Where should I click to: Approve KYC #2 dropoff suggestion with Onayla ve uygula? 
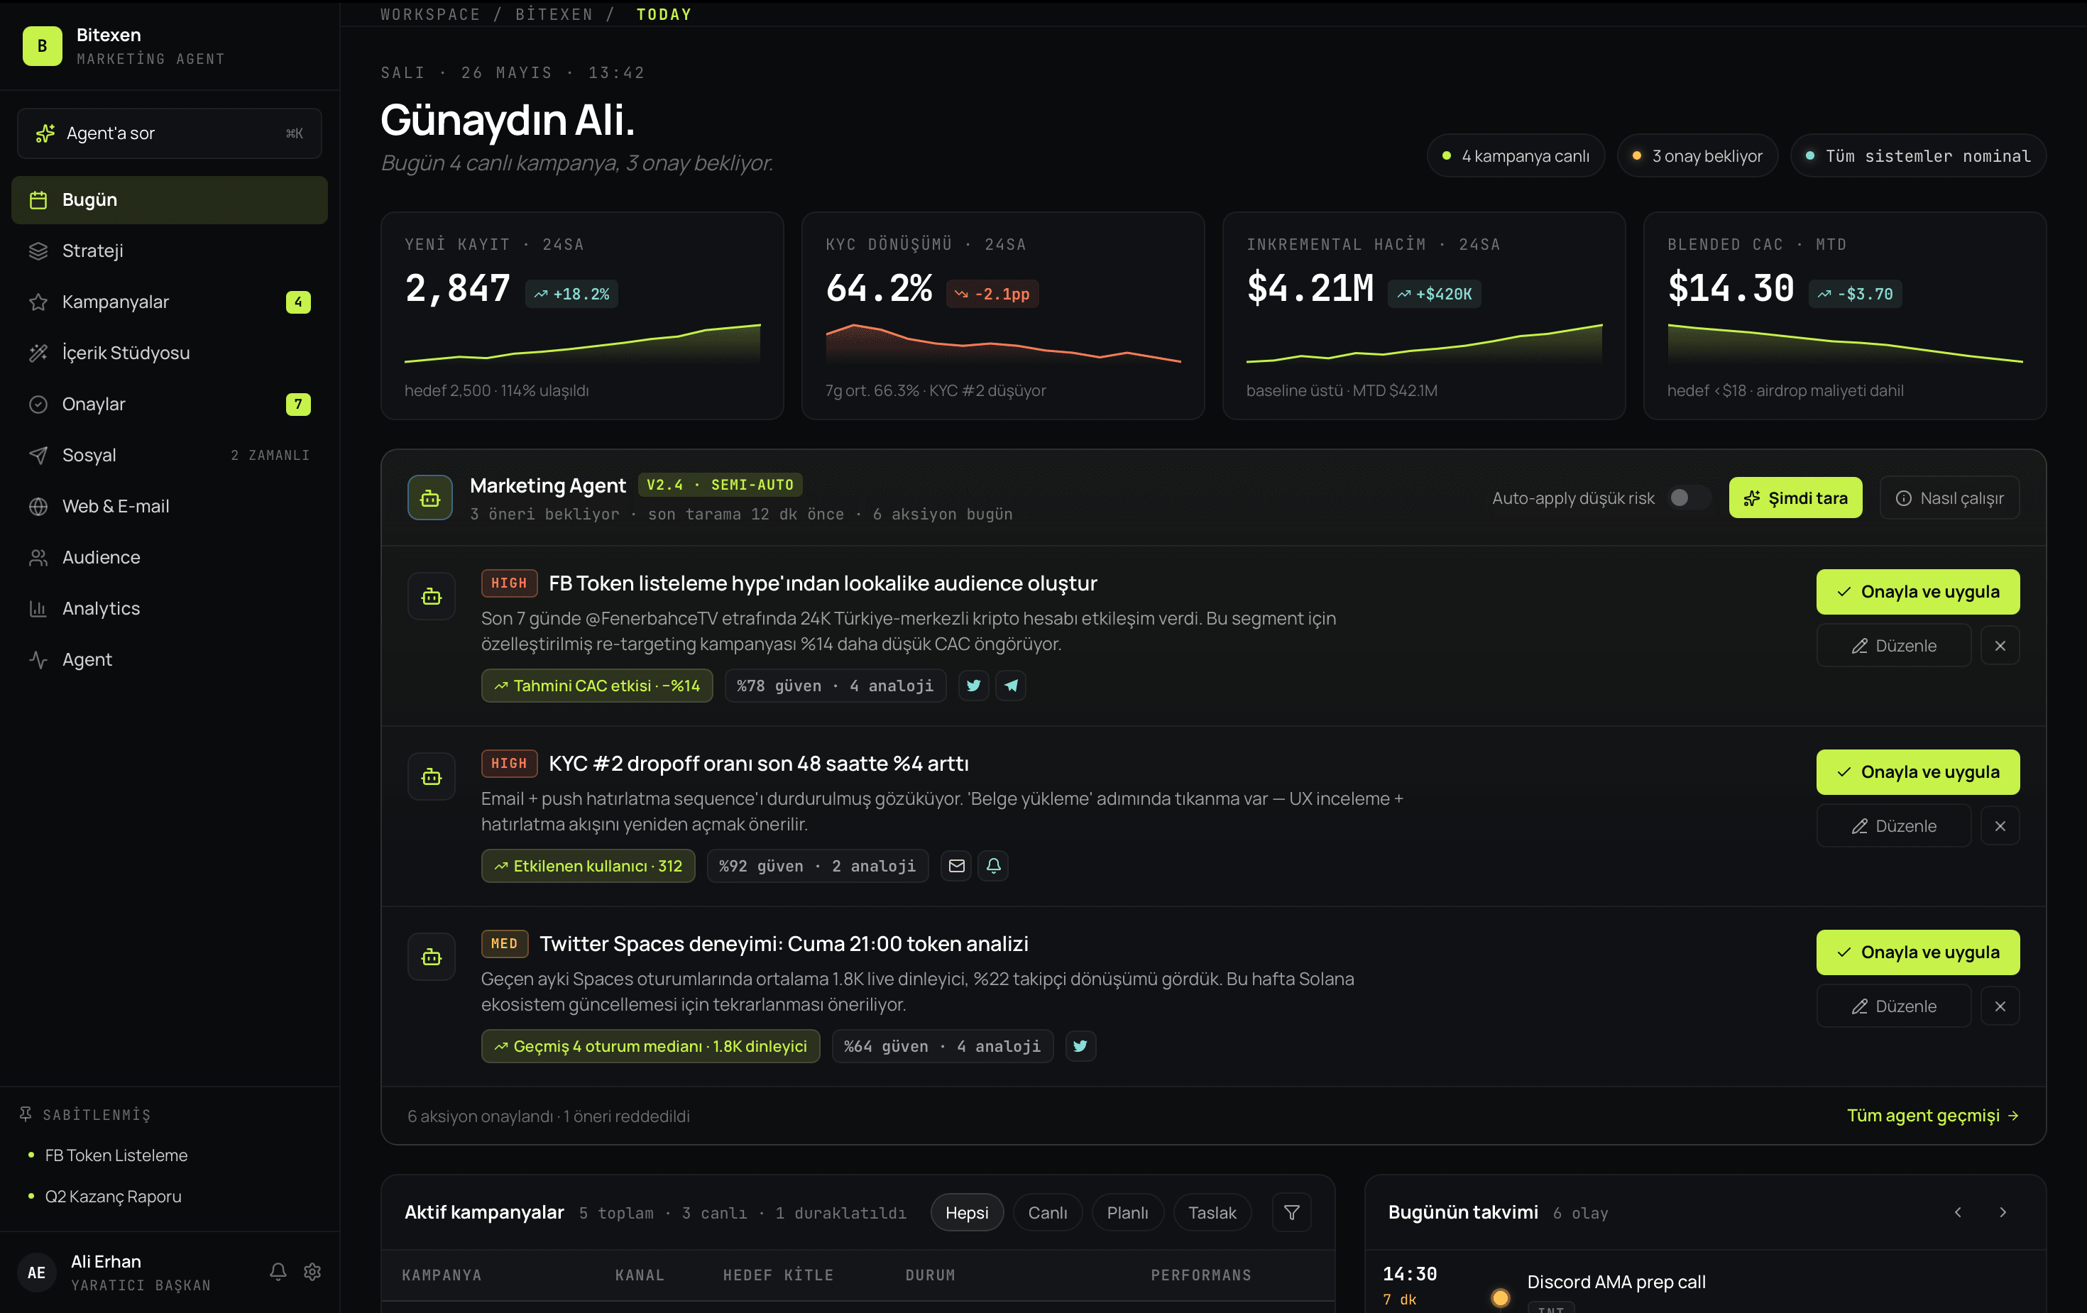[1917, 772]
